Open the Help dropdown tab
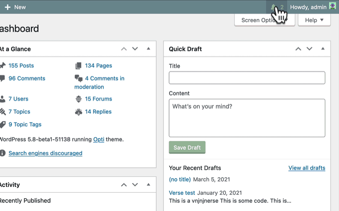Viewport: 339px width, 211px height. 314,20
